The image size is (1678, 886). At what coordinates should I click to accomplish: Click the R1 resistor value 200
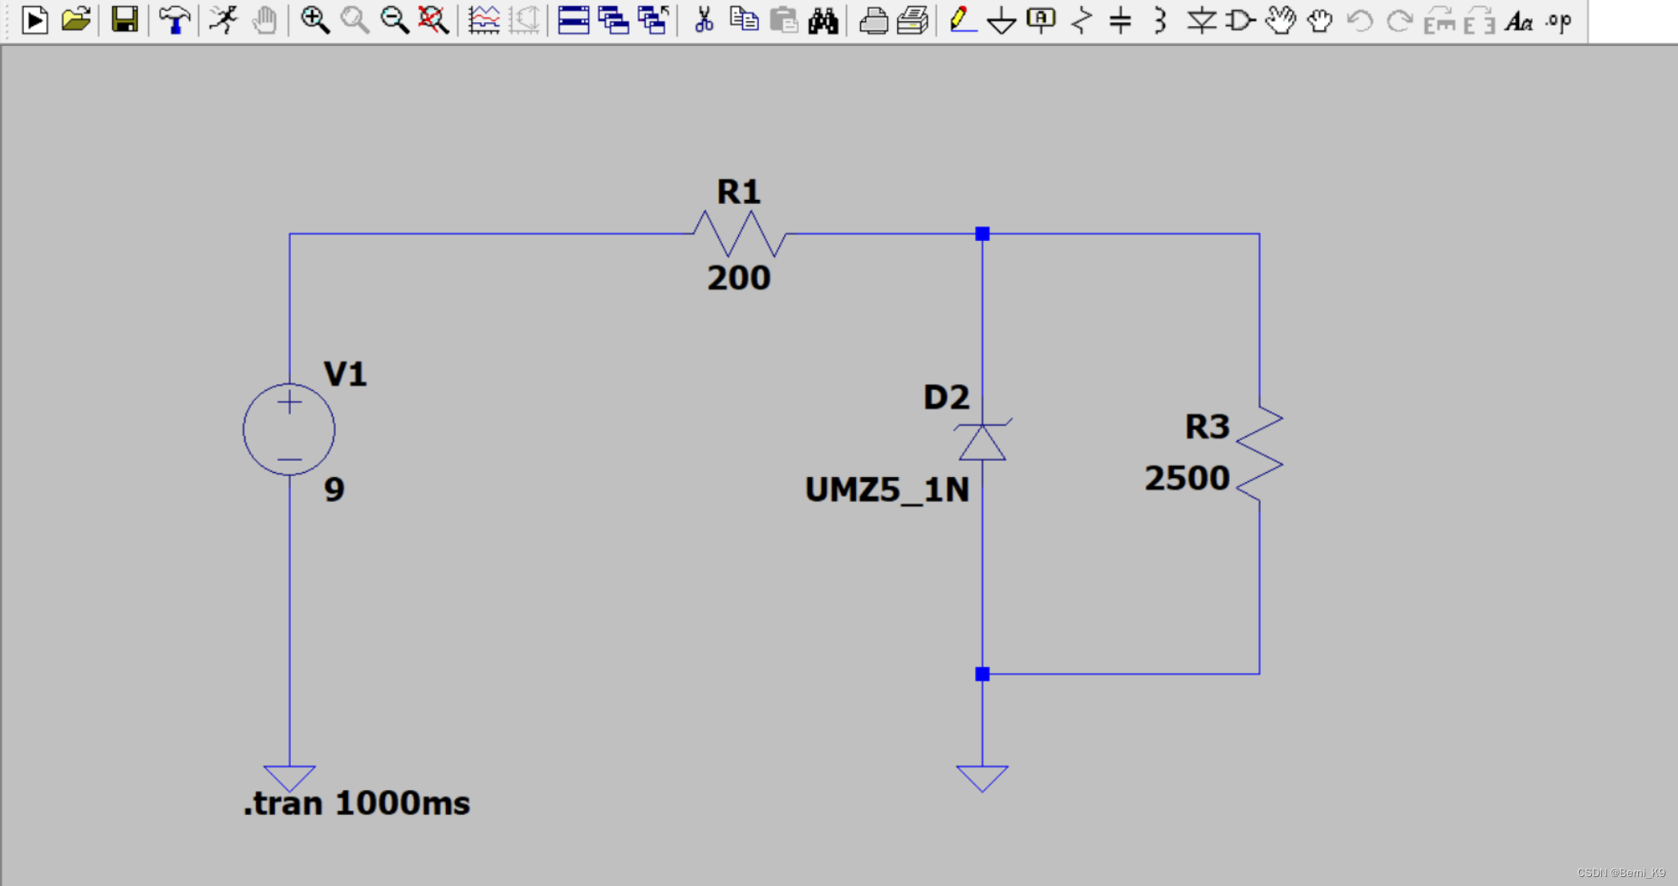tap(739, 279)
